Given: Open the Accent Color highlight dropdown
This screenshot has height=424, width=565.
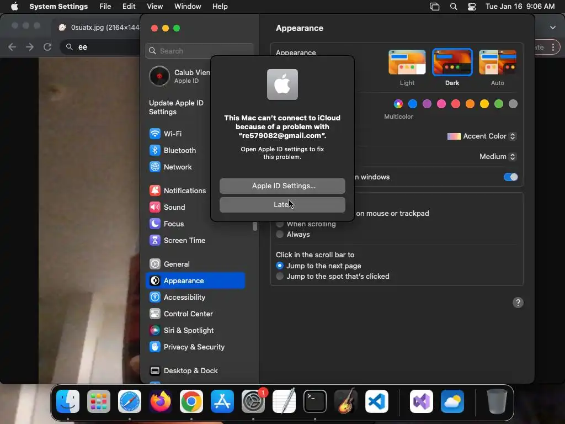Looking at the screenshot, I should 482,136.
